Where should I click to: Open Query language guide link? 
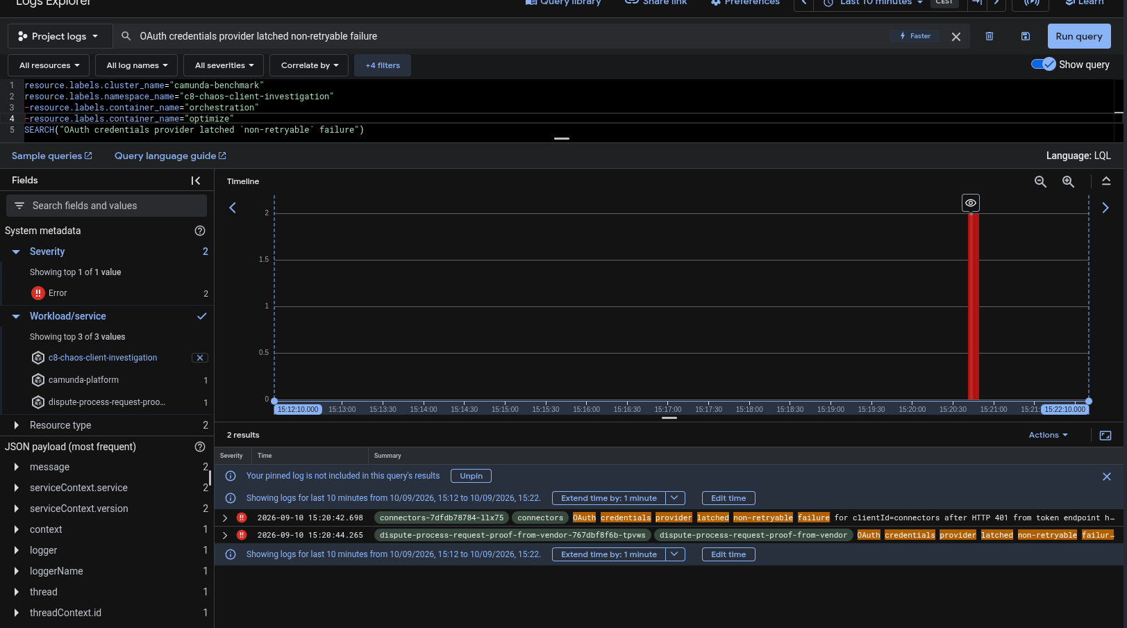point(170,156)
